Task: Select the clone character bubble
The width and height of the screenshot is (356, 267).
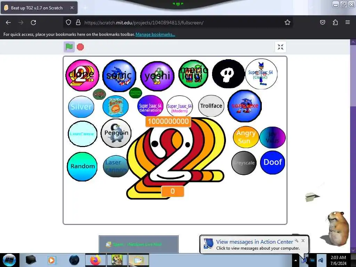Action: click(x=82, y=75)
